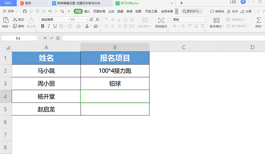Screen dimensions: 265x154
Task: Open a new tab with plus
Action: [181, 3]
